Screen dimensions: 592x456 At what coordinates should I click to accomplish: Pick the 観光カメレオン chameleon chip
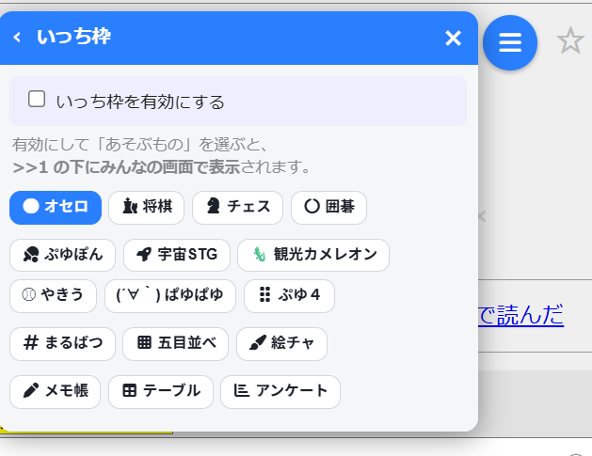click(313, 255)
